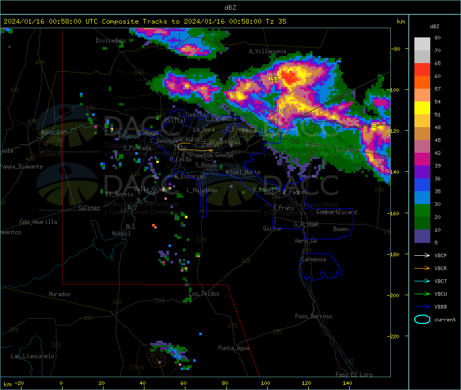Click the orange VBCR arrow legend icon
The width and height of the screenshot is (461, 390).
[422, 268]
